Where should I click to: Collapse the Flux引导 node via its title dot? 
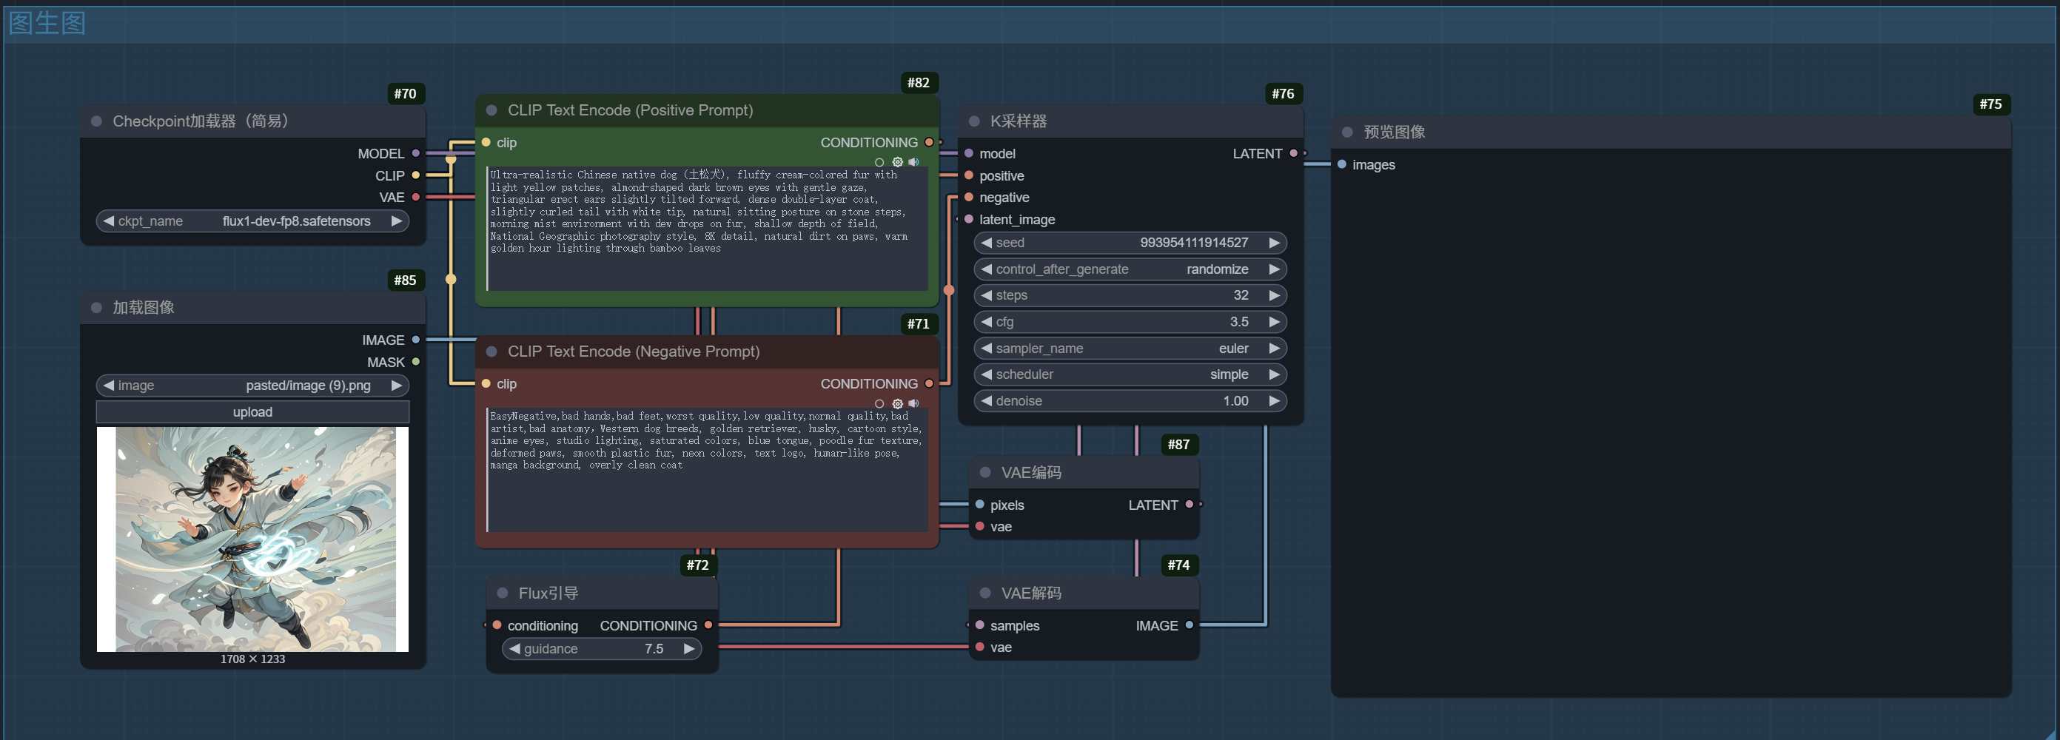click(502, 593)
